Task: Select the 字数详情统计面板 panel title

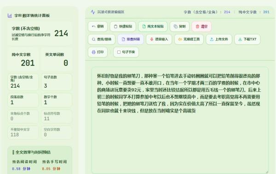Action: pyautogui.click(x=32, y=16)
